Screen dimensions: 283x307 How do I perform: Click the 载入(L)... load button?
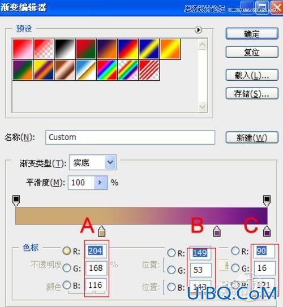(x=252, y=75)
